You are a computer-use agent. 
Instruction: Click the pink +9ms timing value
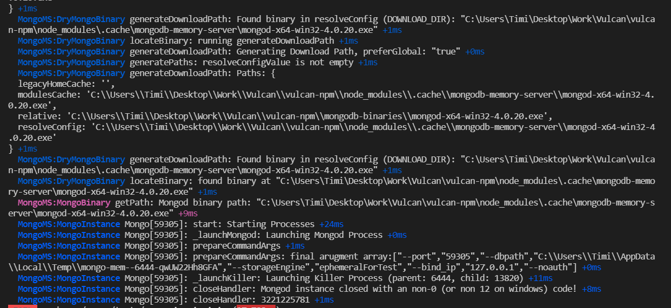pos(188,214)
